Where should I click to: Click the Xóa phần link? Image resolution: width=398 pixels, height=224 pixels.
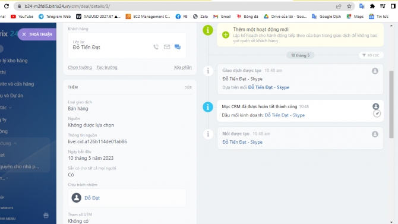(183, 67)
